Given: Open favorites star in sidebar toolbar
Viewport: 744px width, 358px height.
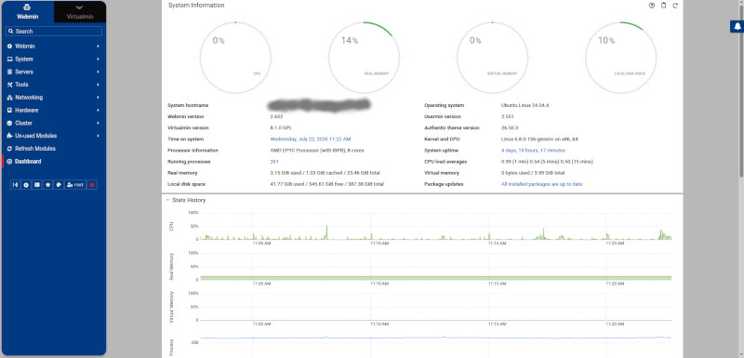Looking at the screenshot, I should click(48, 185).
